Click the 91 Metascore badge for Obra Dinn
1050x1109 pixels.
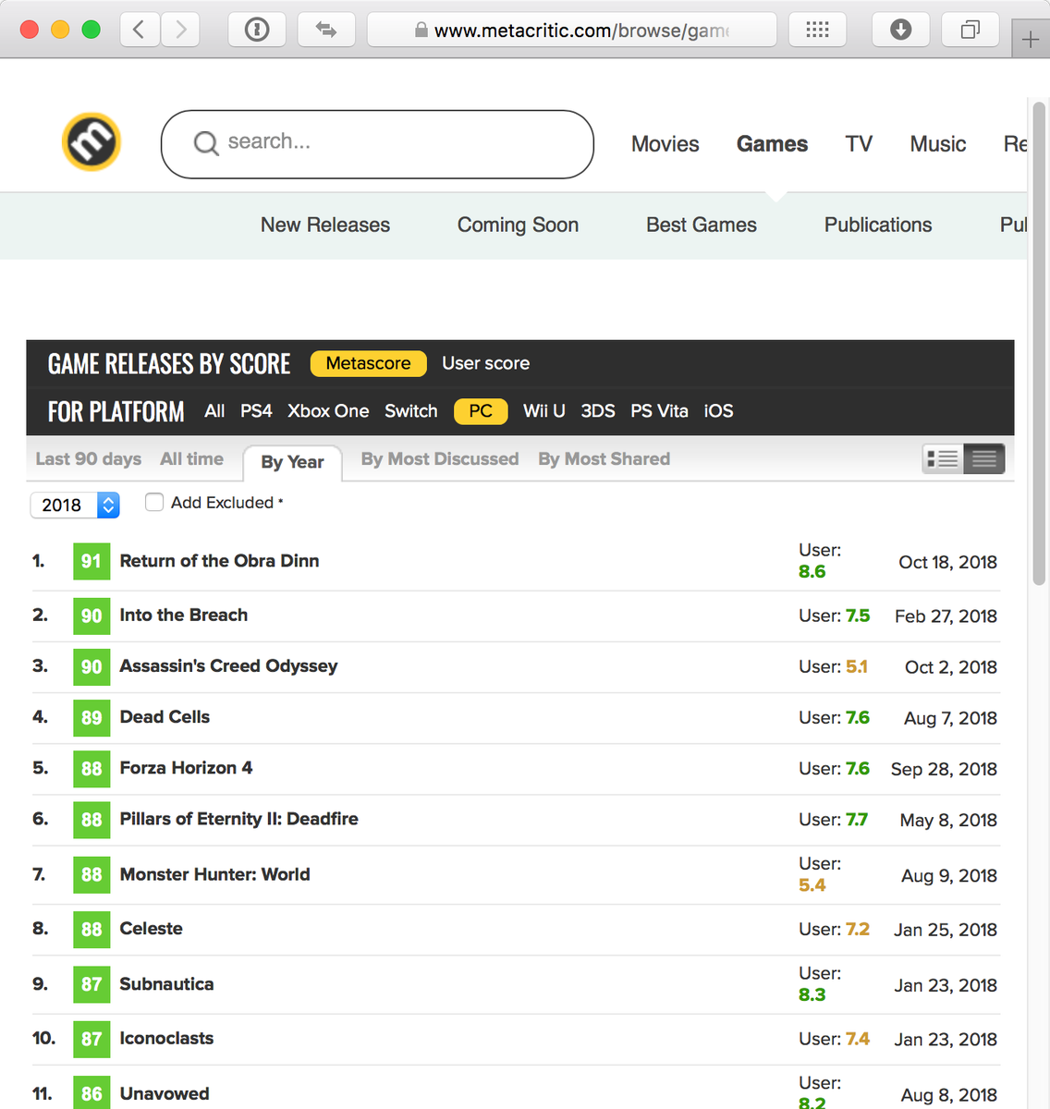pos(92,561)
